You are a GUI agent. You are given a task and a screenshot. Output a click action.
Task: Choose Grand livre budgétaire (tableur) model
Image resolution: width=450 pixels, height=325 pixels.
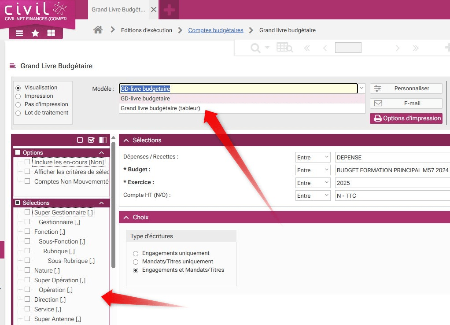160,108
